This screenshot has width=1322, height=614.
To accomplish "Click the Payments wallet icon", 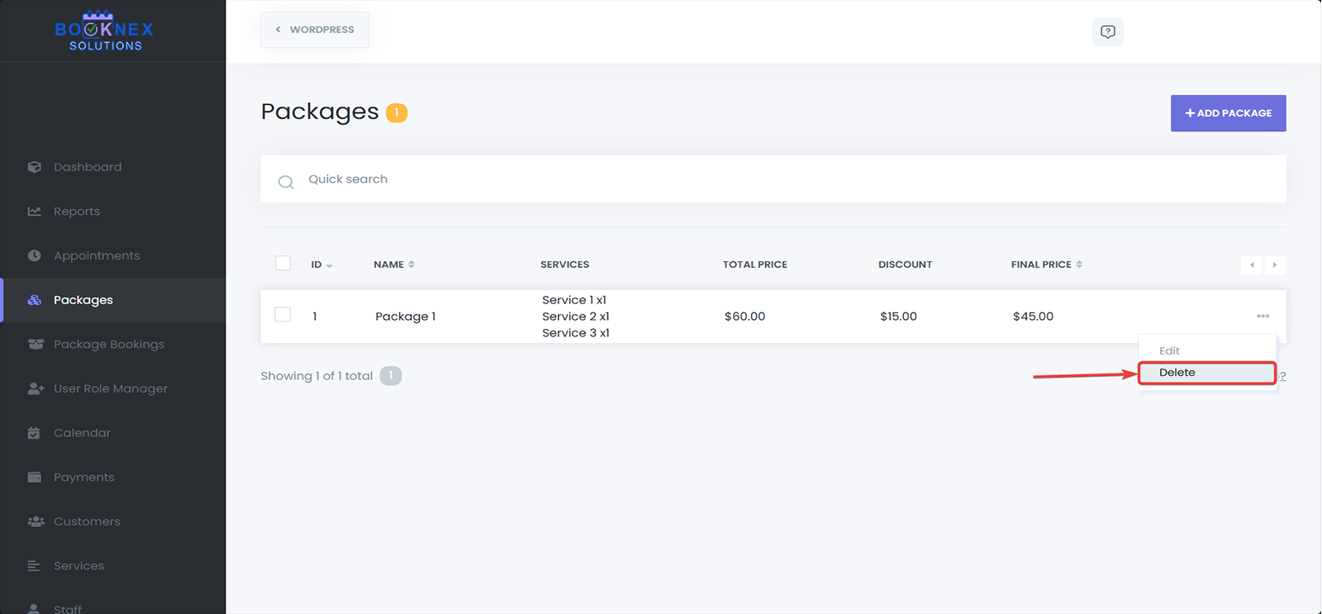I will (x=34, y=478).
